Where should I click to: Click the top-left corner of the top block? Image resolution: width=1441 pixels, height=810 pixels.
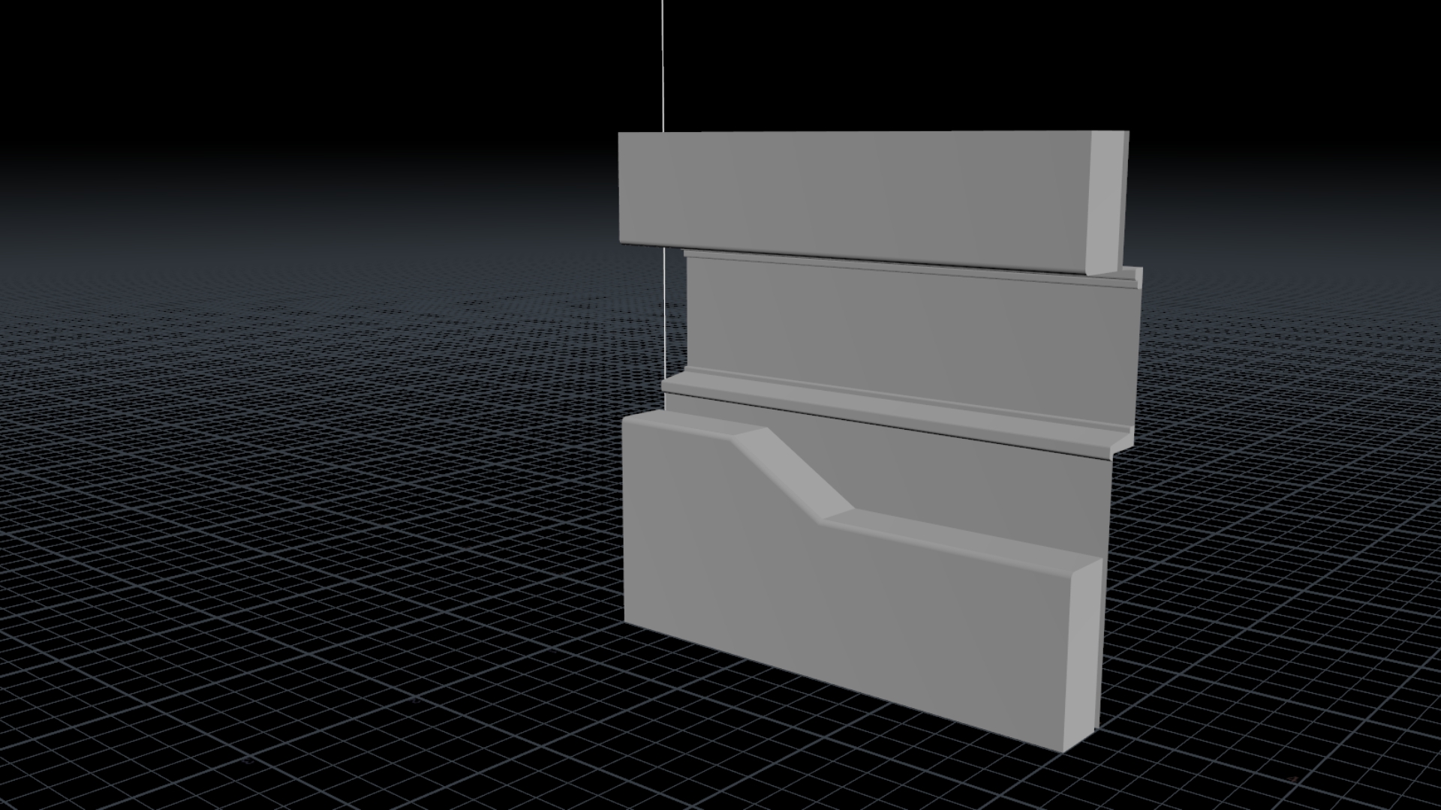(x=621, y=136)
